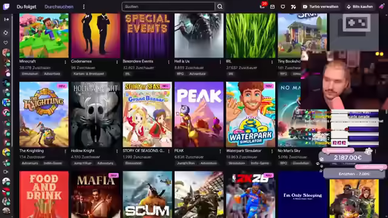
Task: Open the SCUM game cover
Action: click(147, 195)
